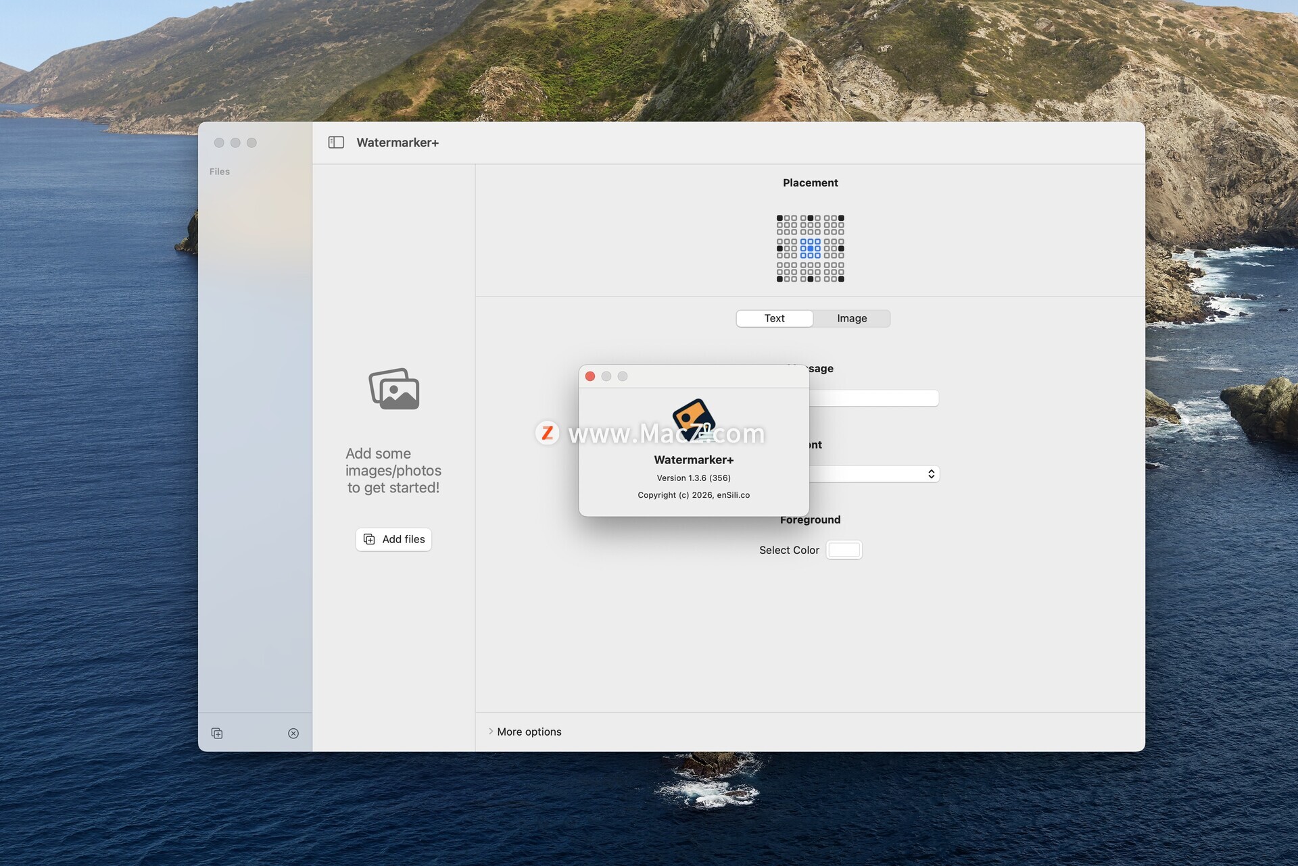
Task: Switch to the Image tab
Action: [852, 318]
